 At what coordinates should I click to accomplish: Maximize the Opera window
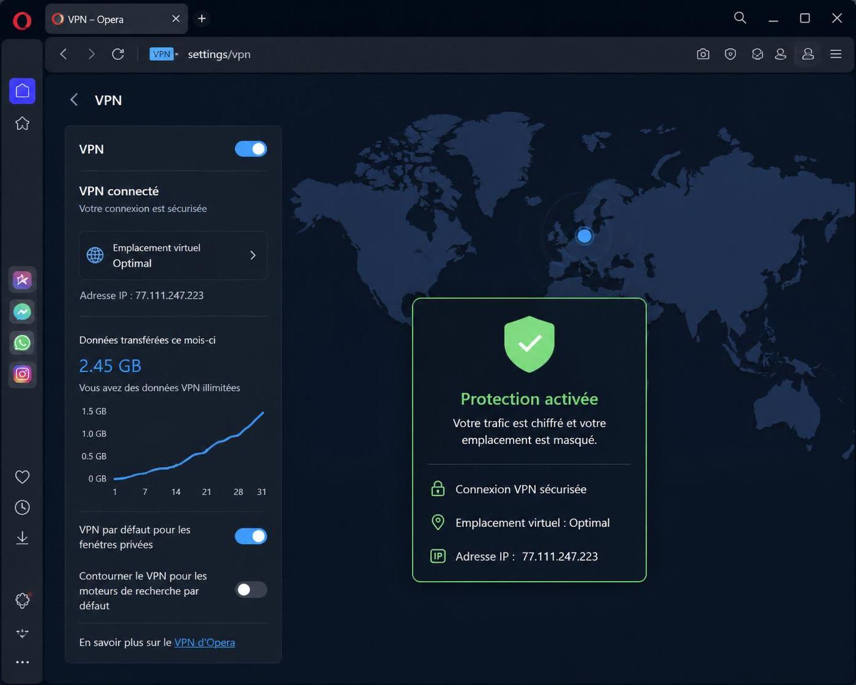(805, 18)
